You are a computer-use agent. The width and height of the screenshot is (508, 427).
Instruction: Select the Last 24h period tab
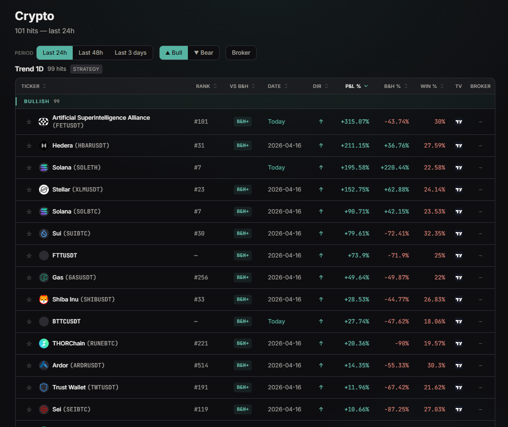click(x=55, y=53)
